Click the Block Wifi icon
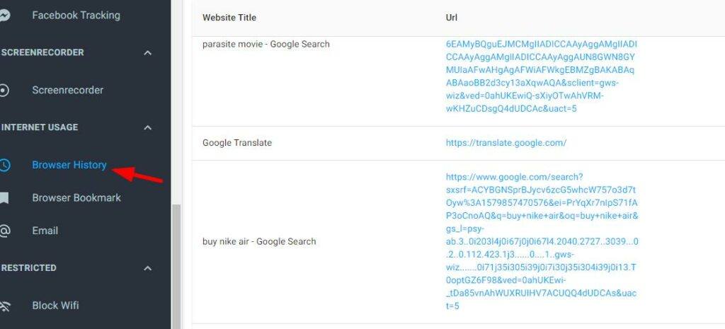725x329 pixels. coord(5,306)
